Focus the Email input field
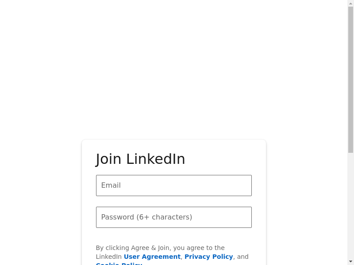The image size is (354, 265). pos(173,185)
